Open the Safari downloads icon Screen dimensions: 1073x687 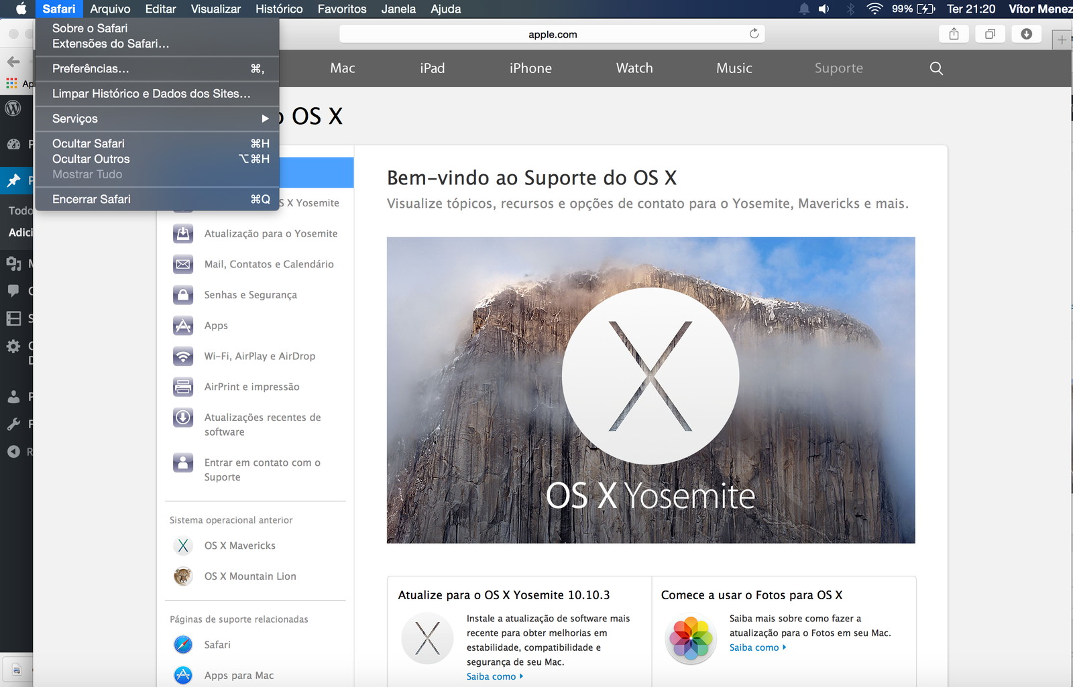click(1026, 34)
